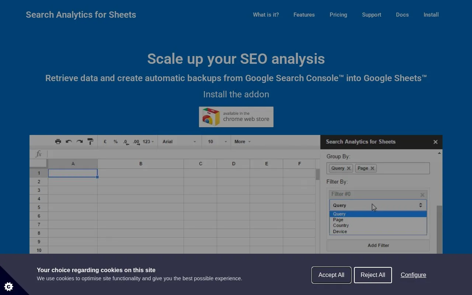Open the Query filter type select box

[378, 205]
